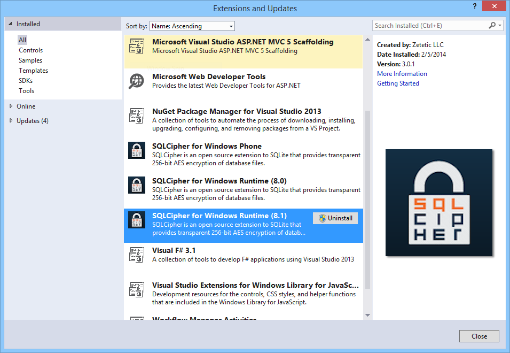Image resolution: width=510 pixels, height=353 pixels.
Task: Click the SQLCipher for Windows Phone padlock icon
Action: tap(137, 150)
